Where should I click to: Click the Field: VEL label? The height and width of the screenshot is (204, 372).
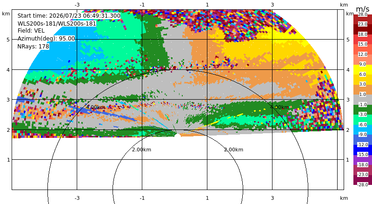click(31, 31)
